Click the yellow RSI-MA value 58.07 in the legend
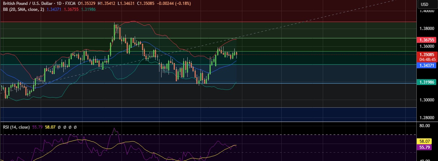The width and height of the screenshot is (438, 161). tap(50, 127)
